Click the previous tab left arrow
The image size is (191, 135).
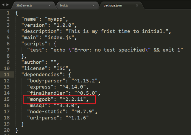[x=3, y=5]
